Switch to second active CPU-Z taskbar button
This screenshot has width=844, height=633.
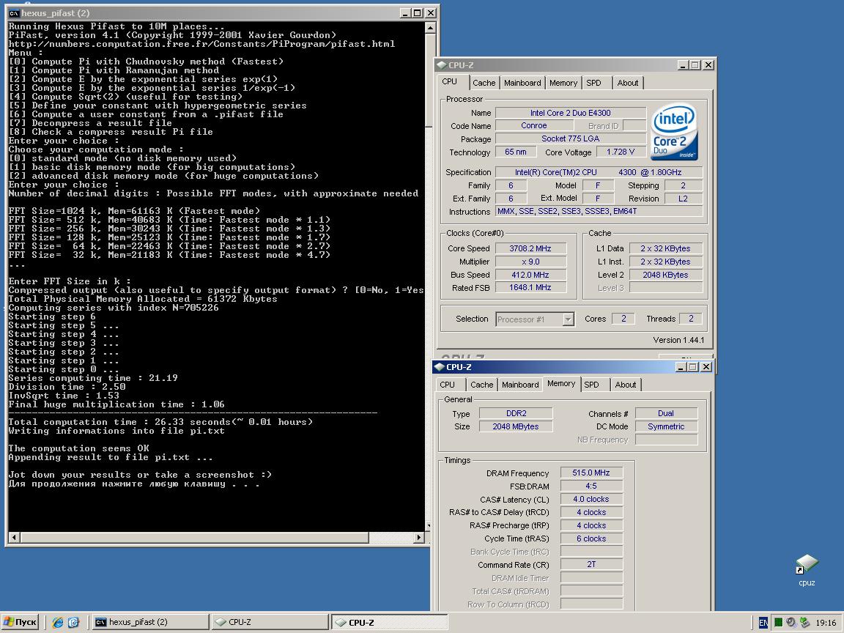point(390,622)
